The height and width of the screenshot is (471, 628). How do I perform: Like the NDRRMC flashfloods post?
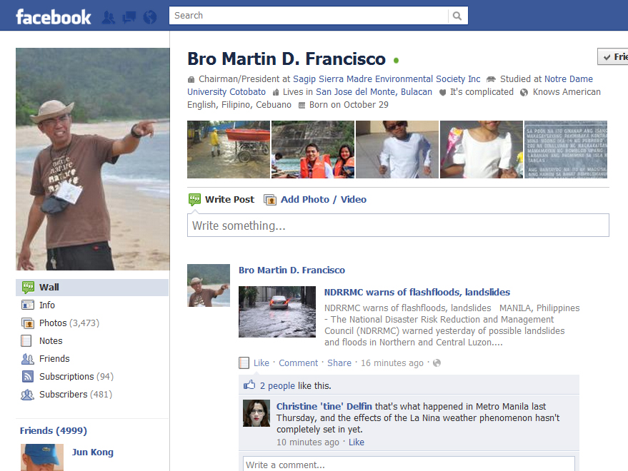pos(261,363)
